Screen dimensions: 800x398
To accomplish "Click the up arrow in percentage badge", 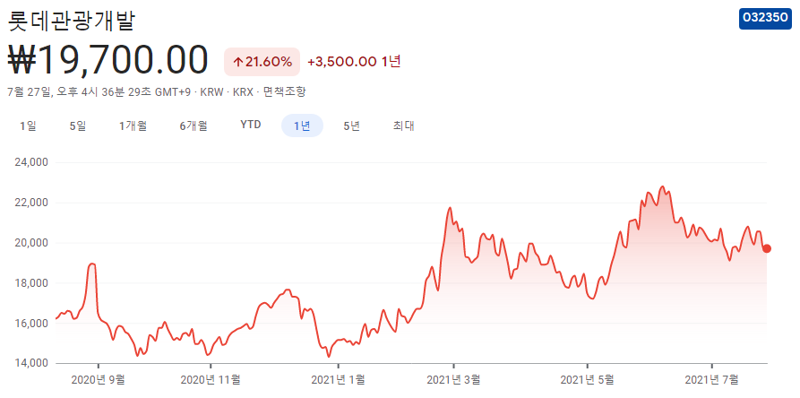I will click(237, 62).
